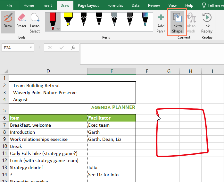
Task: Click the Tell me search box
Action: (212, 5)
